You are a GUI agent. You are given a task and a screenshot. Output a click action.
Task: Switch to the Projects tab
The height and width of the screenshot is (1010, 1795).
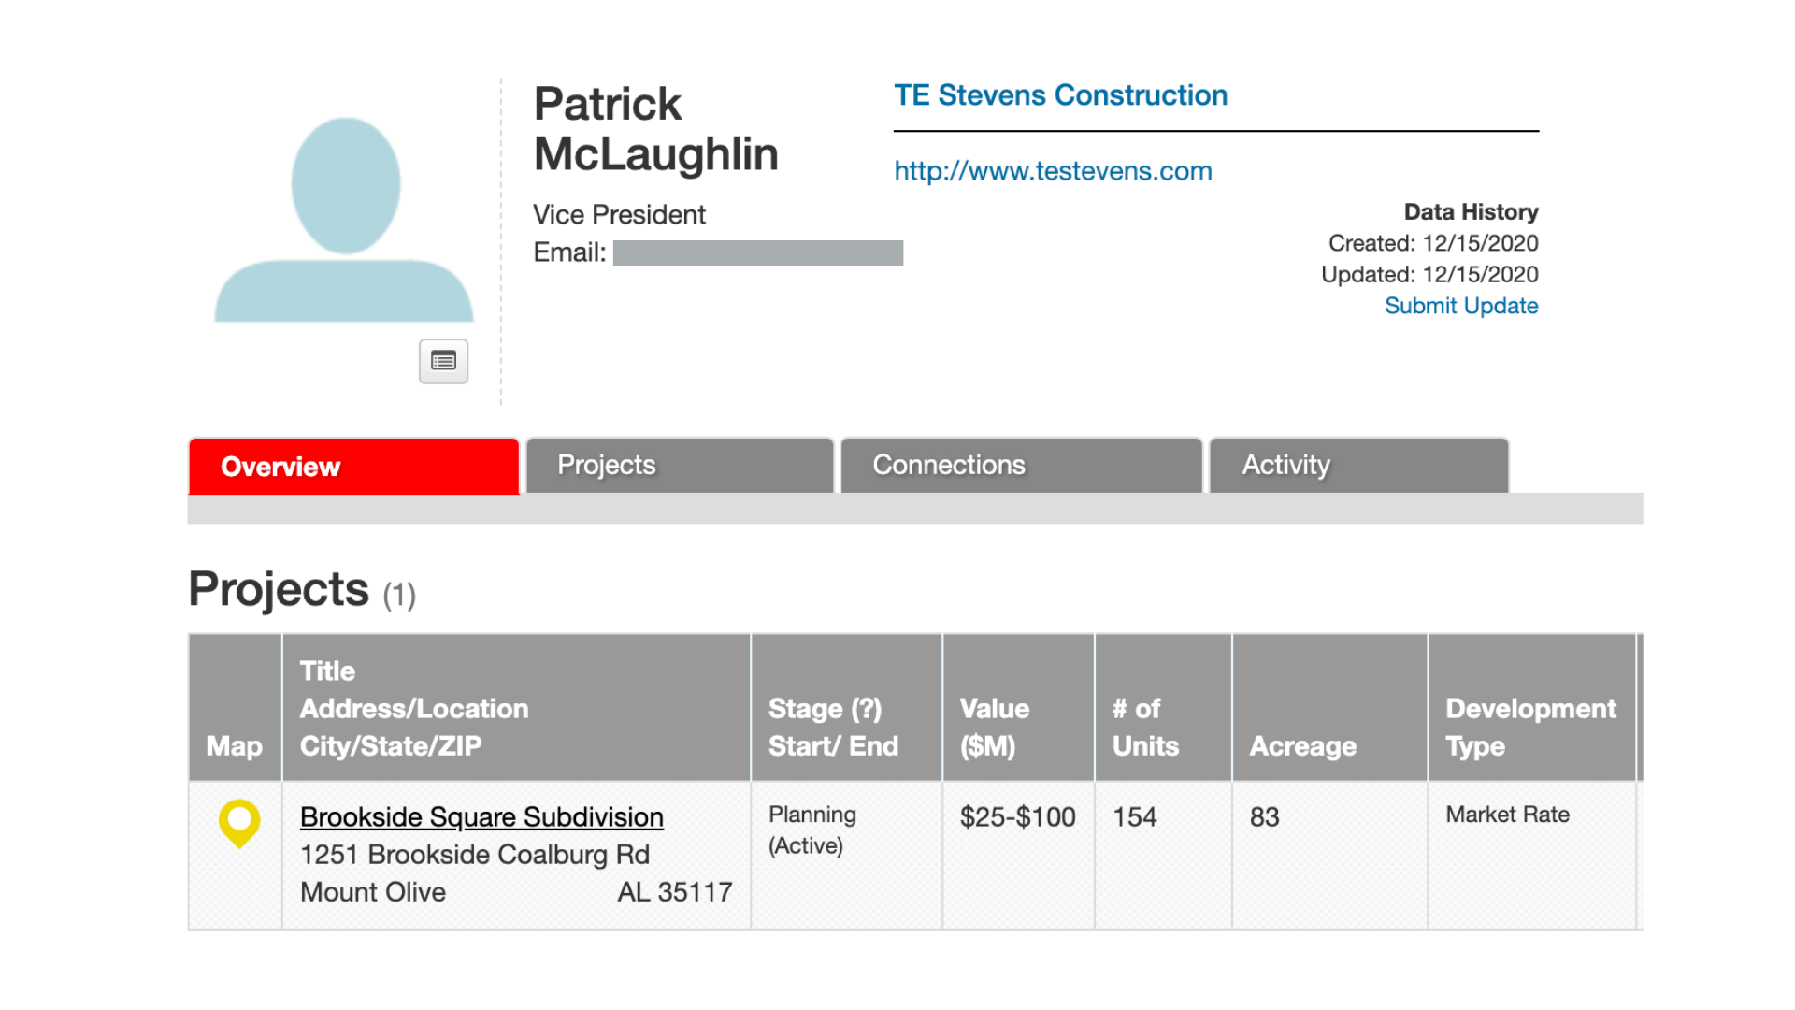680,465
